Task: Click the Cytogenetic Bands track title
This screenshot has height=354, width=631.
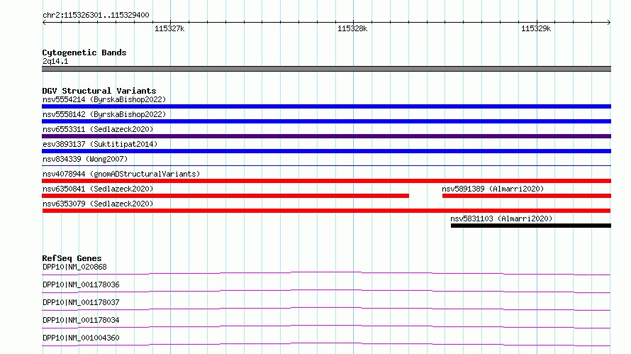Action: tap(84, 52)
